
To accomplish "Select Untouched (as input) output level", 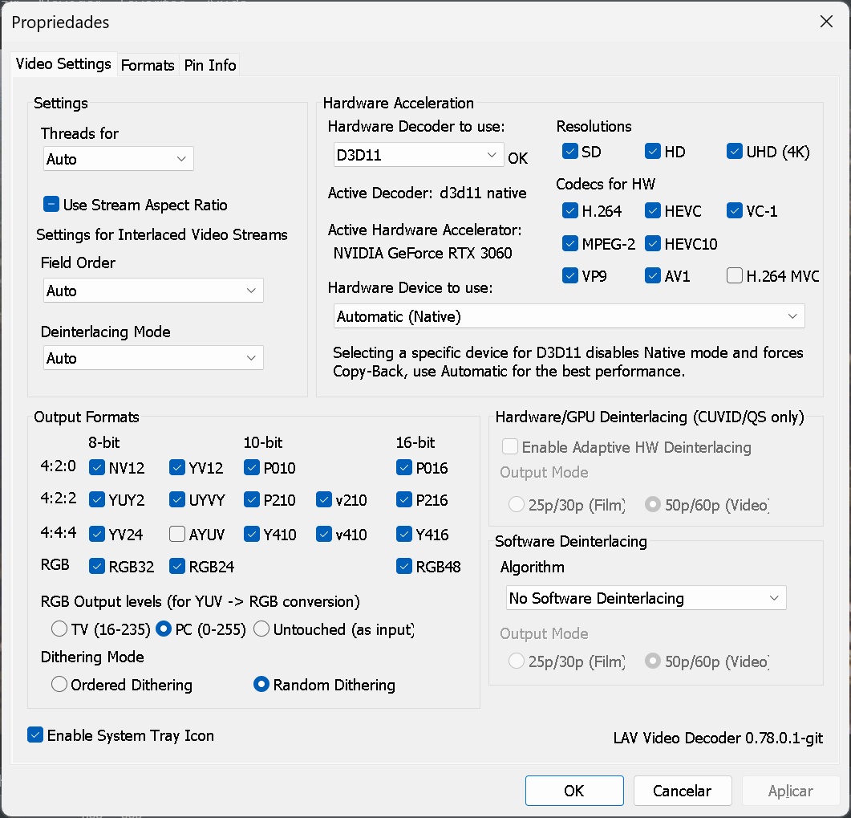I will 261,629.
